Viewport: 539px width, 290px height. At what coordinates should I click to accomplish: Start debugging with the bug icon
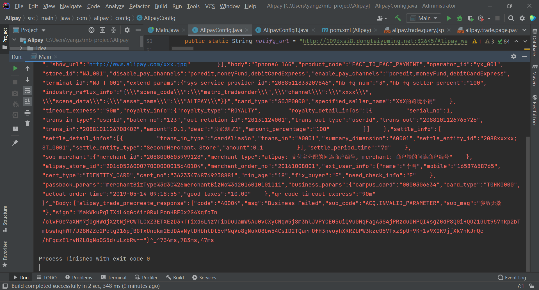(460, 18)
